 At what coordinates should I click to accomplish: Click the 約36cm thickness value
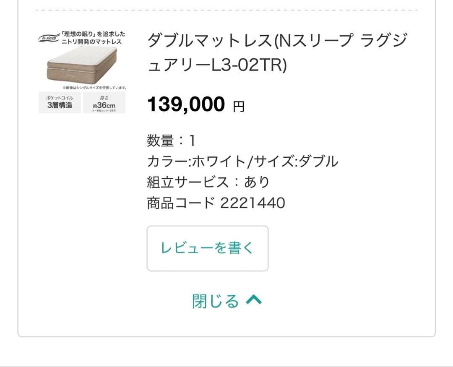104,106
